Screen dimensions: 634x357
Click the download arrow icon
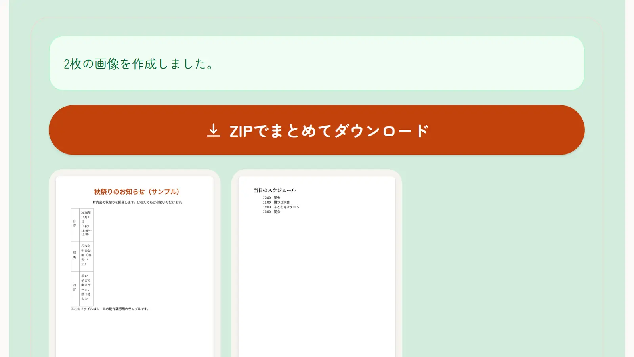[x=213, y=130]
